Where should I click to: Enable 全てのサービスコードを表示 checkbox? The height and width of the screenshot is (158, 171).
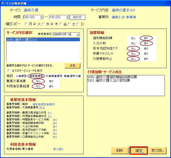pyautogui.click(x=9, y=71)
